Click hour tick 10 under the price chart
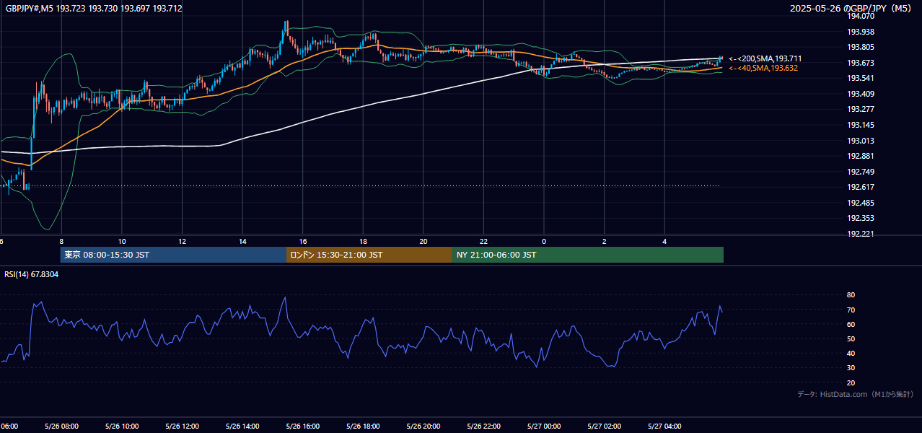This screenshot has height=433, width=922. click(x=122, y=242)
